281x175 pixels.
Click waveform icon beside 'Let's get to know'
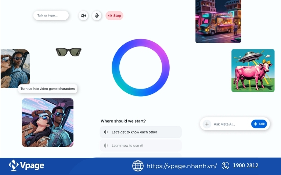pos(106,132)
